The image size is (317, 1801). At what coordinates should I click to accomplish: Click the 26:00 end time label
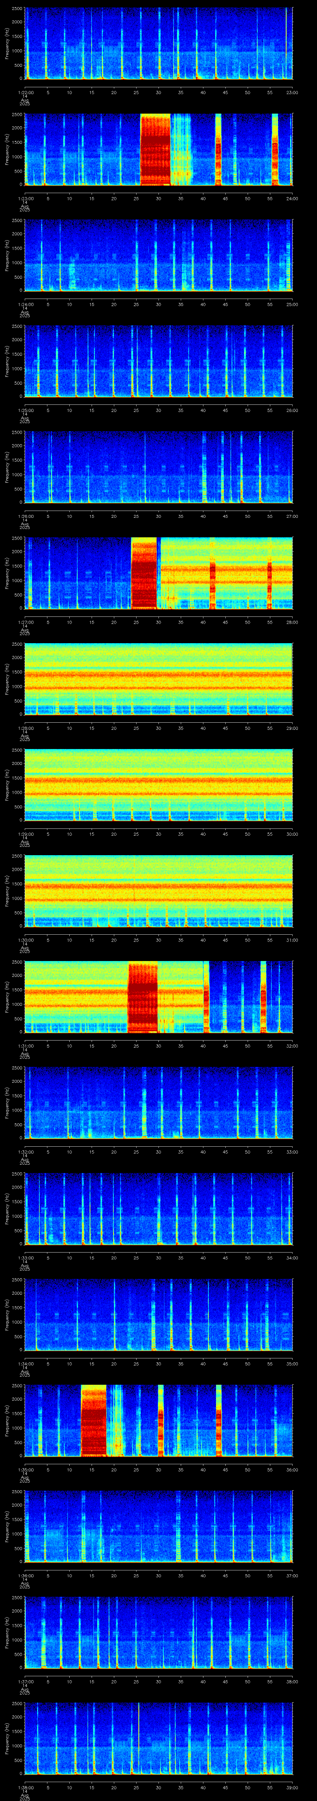[292, 410]
